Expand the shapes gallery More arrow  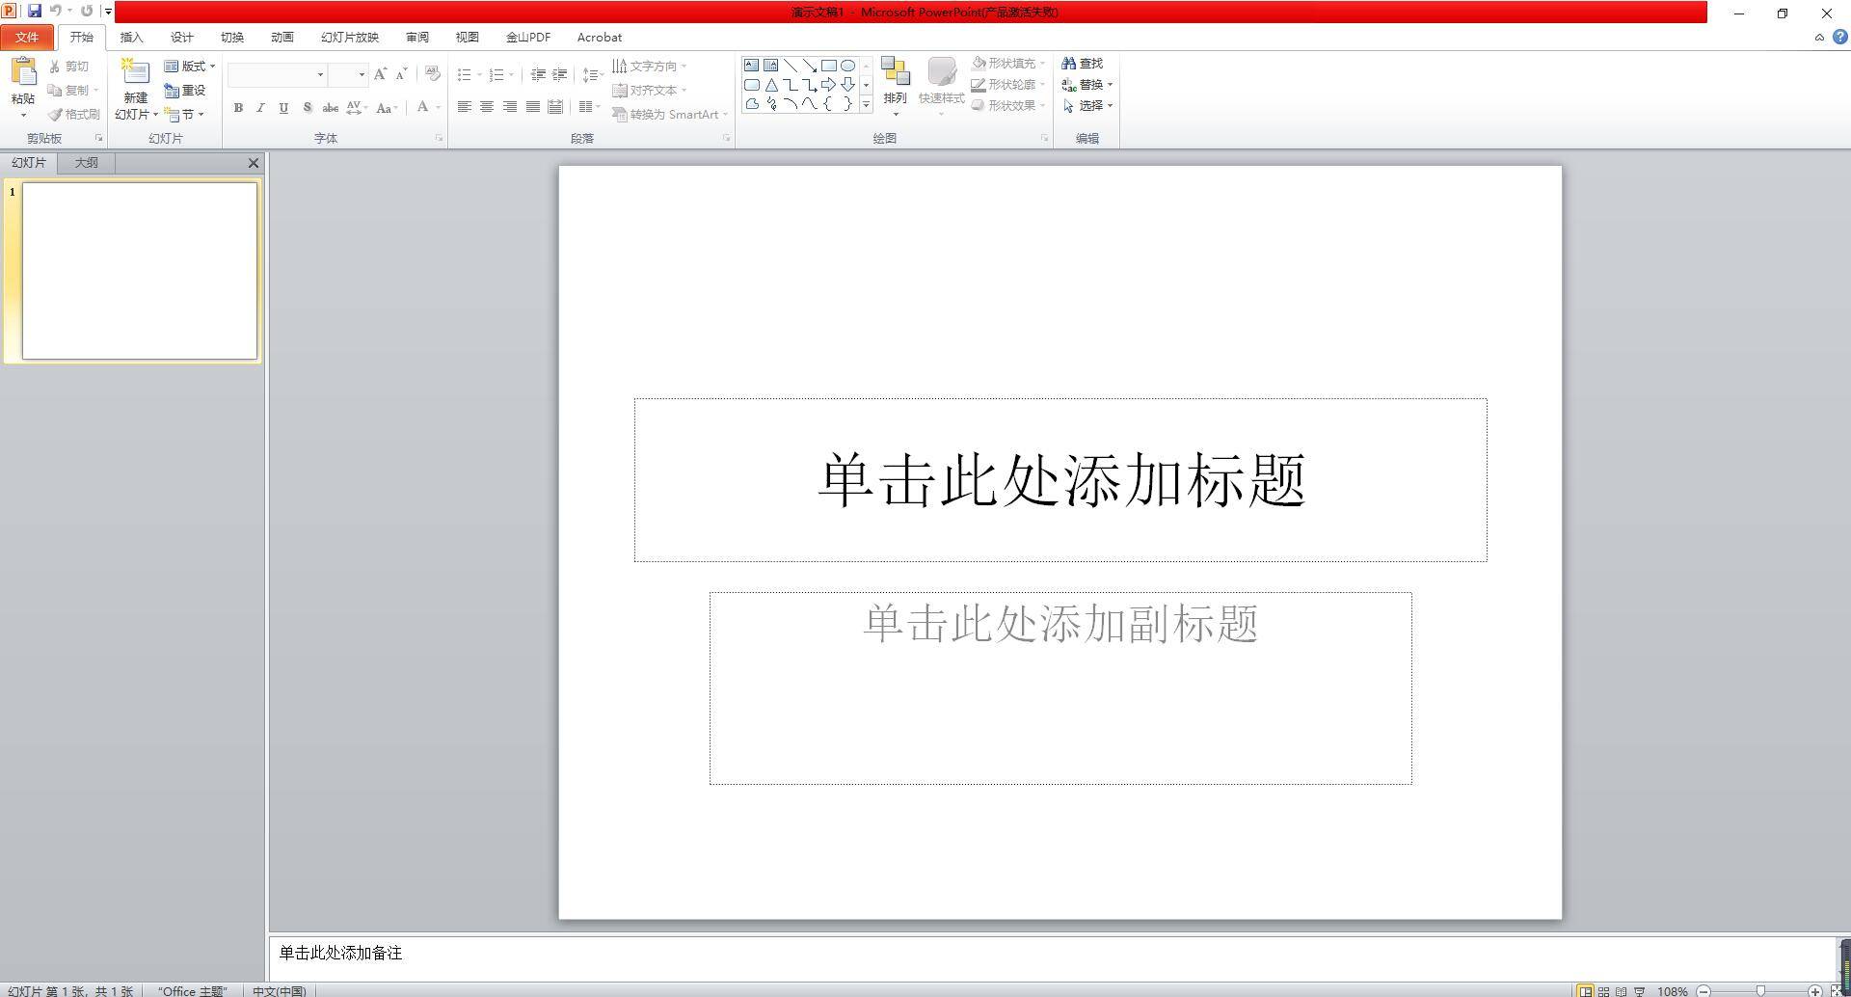click(x=866, y=104)
